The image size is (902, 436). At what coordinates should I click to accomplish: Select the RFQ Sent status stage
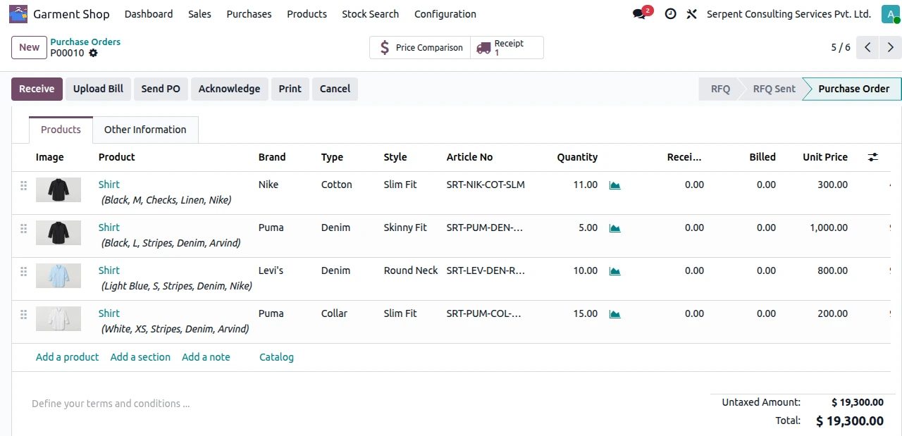pos(774,89)
